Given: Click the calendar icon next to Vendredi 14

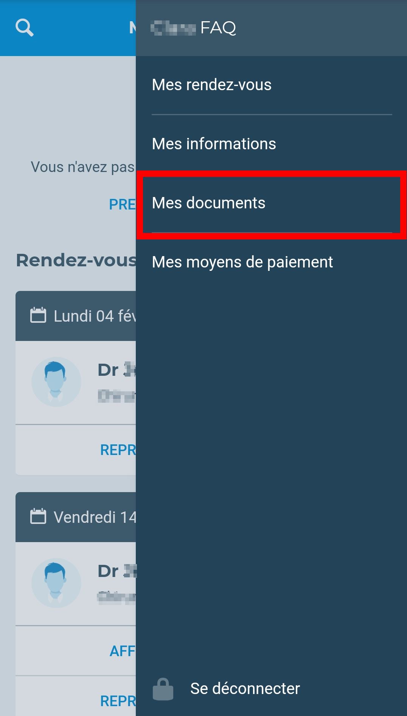Looking at the screenshot, I should click(38, 516).
